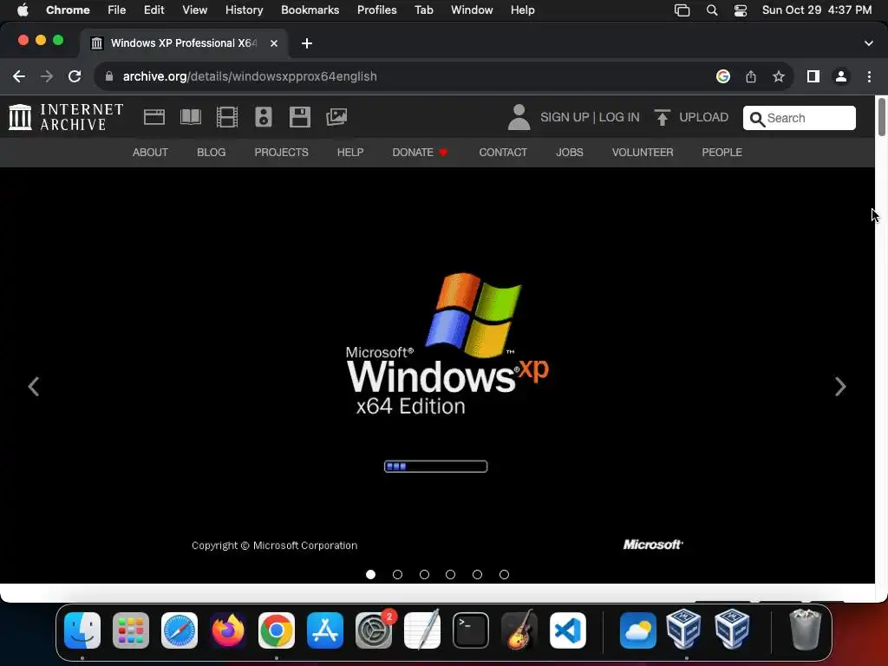Close the Windows XP Professional tab
888x666 pixels.
tap(273, 43)
